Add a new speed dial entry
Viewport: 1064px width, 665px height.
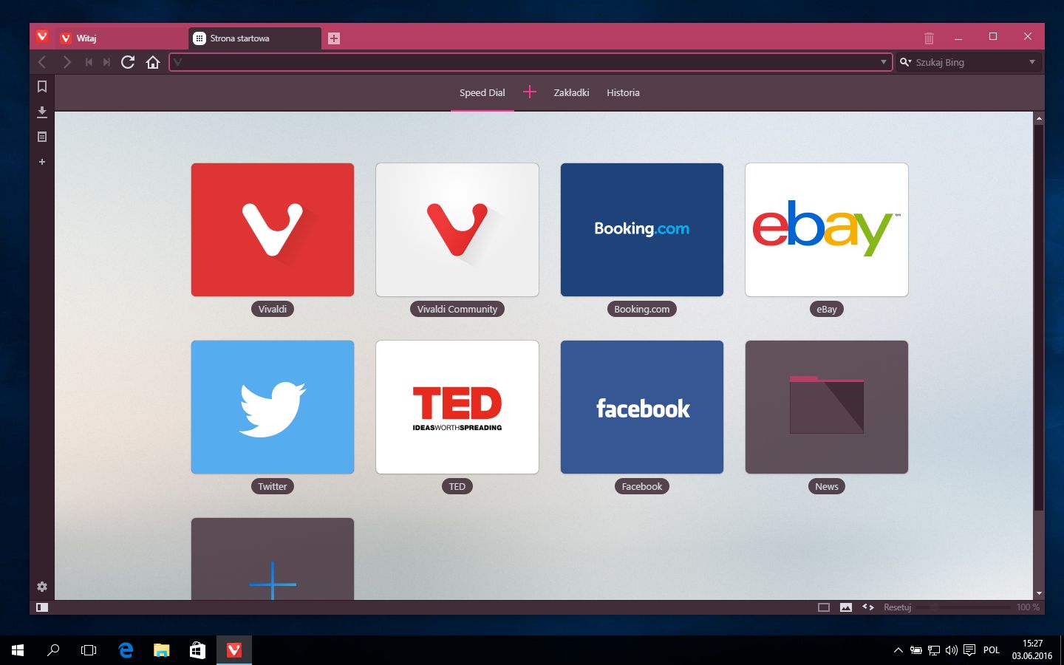click(x=273, y=559)
